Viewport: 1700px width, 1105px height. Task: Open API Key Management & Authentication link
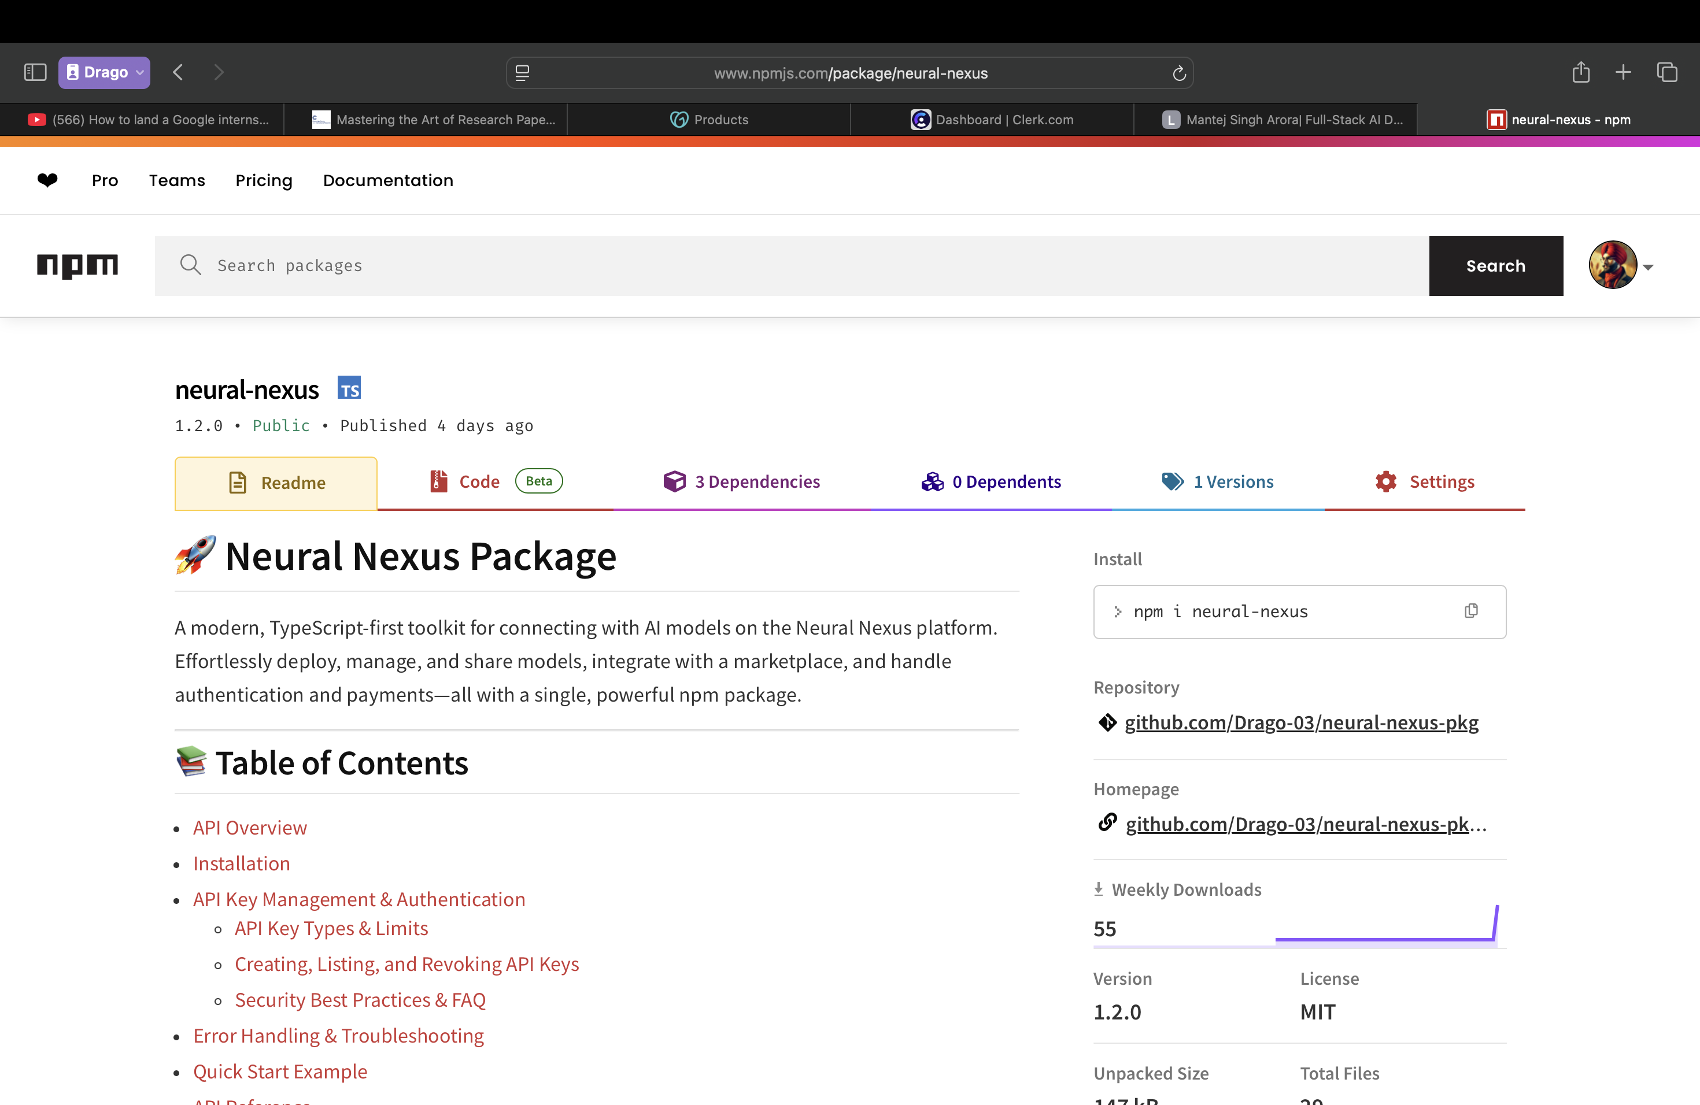(359, 899)
